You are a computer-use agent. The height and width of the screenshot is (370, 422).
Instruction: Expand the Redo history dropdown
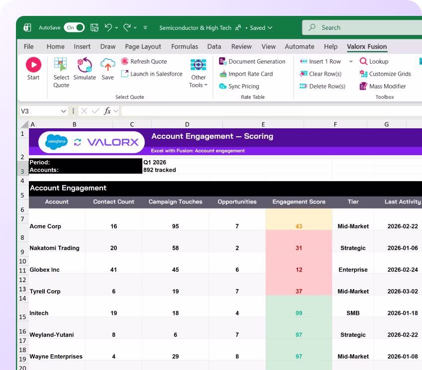click(x=135, y=28)
